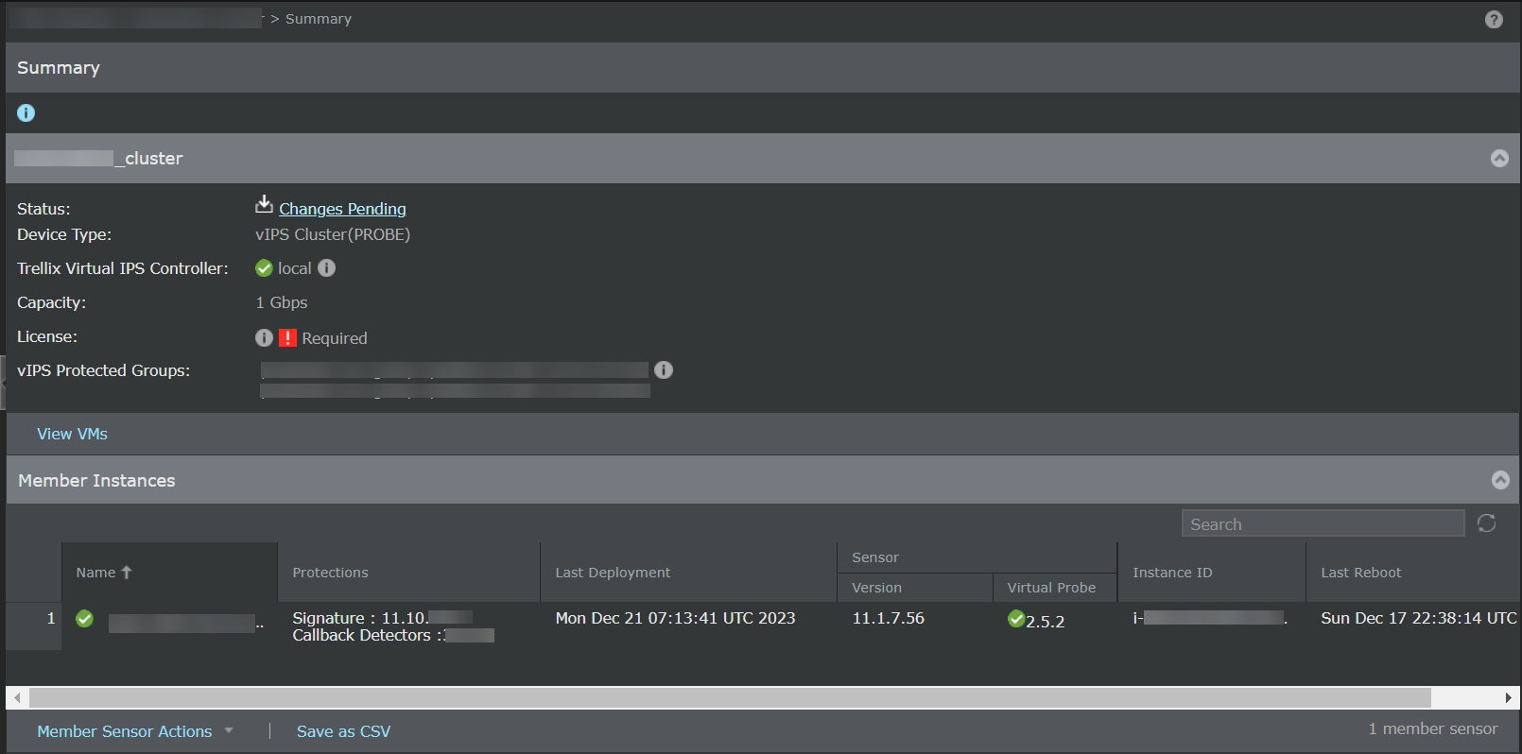Click Save as CSV

343,731
